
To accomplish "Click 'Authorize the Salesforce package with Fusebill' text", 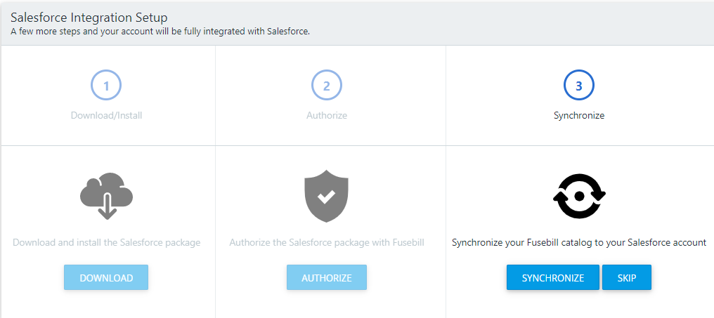I will pyautogui.click(x=327, y=242).
